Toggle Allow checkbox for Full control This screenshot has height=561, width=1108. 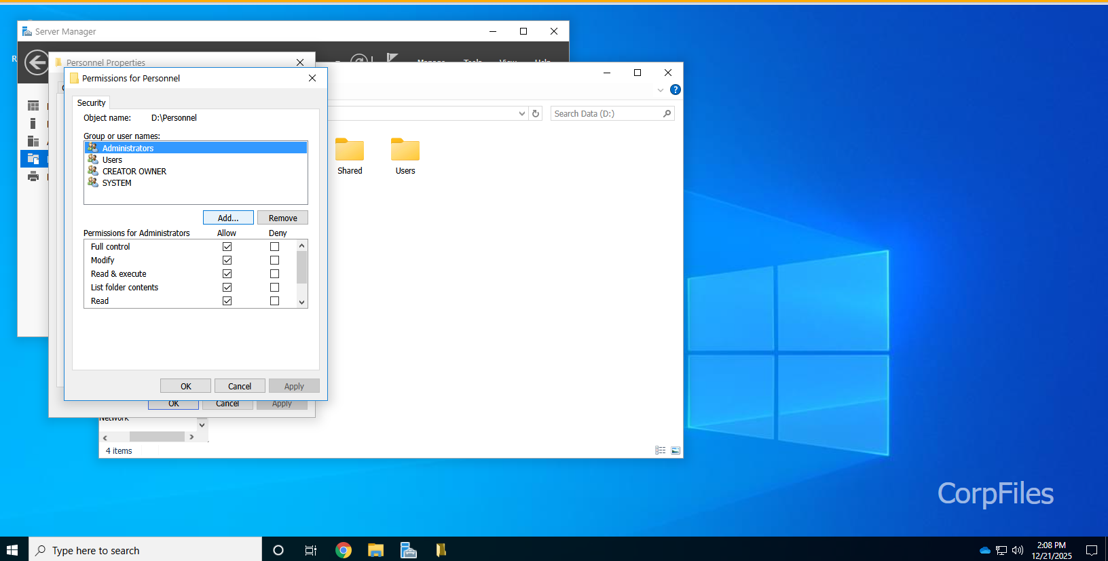227,247
